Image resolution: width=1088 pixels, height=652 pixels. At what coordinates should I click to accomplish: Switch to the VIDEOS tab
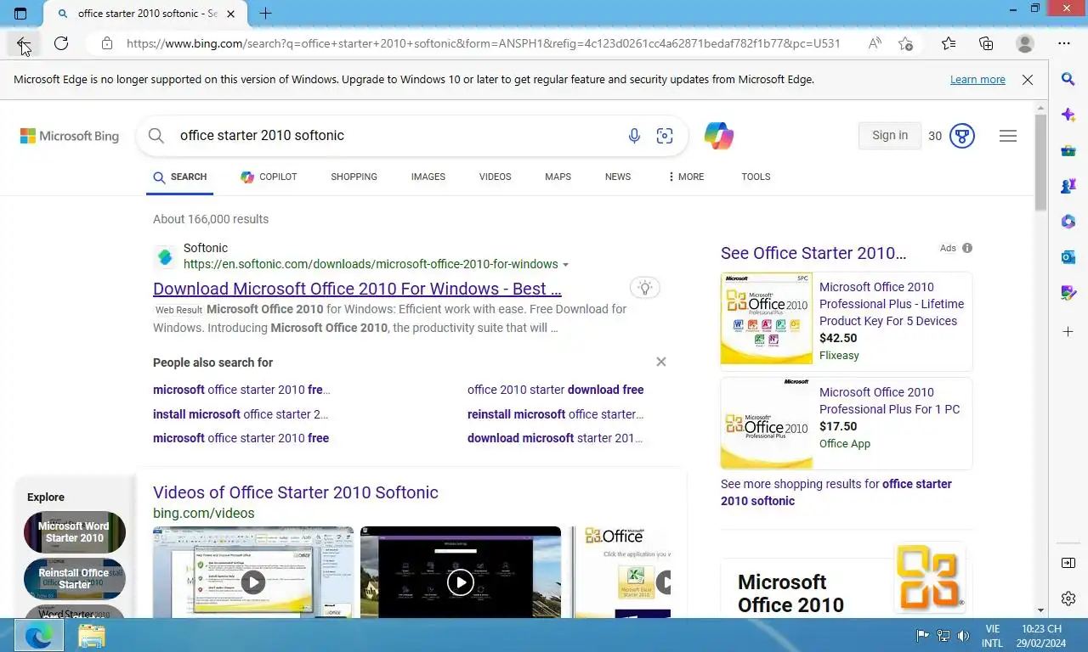pos(495,177)
